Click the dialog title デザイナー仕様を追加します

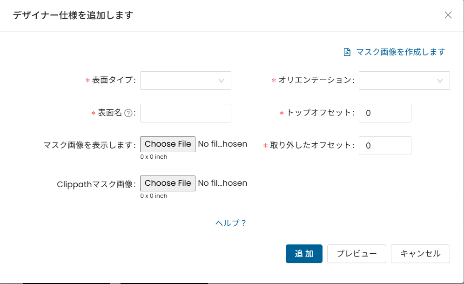pos(73,15)
